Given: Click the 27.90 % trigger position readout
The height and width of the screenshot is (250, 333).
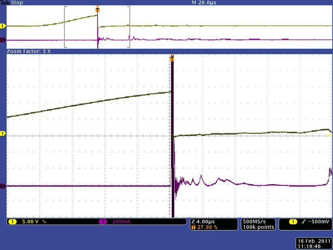Looking at the screenshot, I should tap(207, 227).
